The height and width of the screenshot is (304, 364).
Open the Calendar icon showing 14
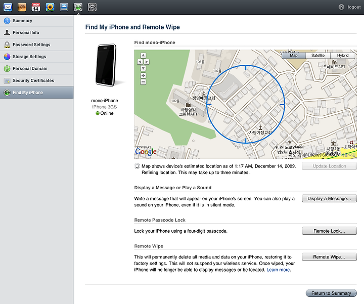(x=36, y=7)
